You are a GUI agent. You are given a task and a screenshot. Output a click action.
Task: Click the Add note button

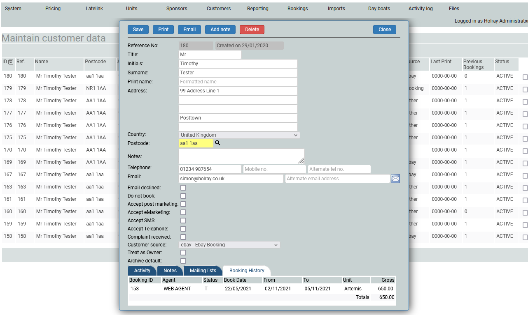coord(220,30)
